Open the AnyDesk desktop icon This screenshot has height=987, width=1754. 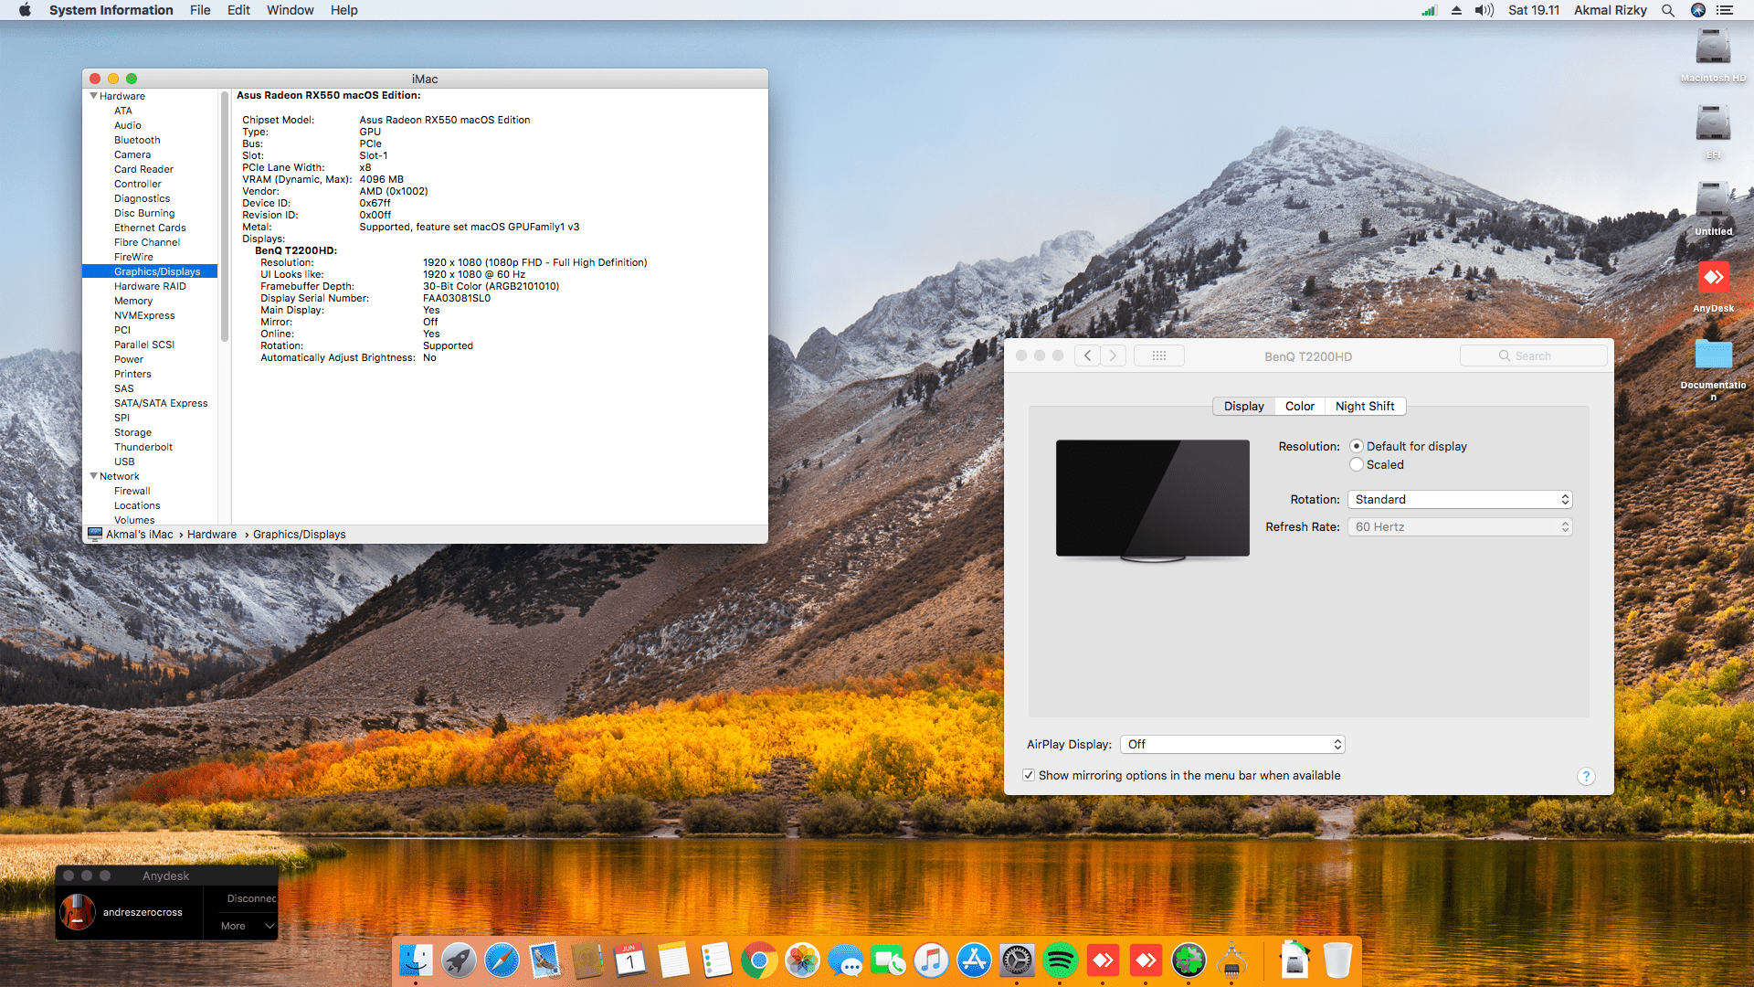click(1713, 279)
